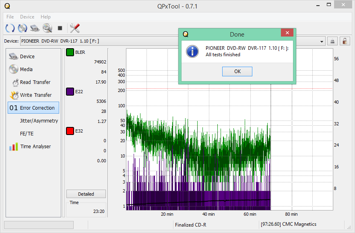Click OK in the Done dialog
This screenshot has width=355, height=233.
pyautogui.click(x=237, y=72)
